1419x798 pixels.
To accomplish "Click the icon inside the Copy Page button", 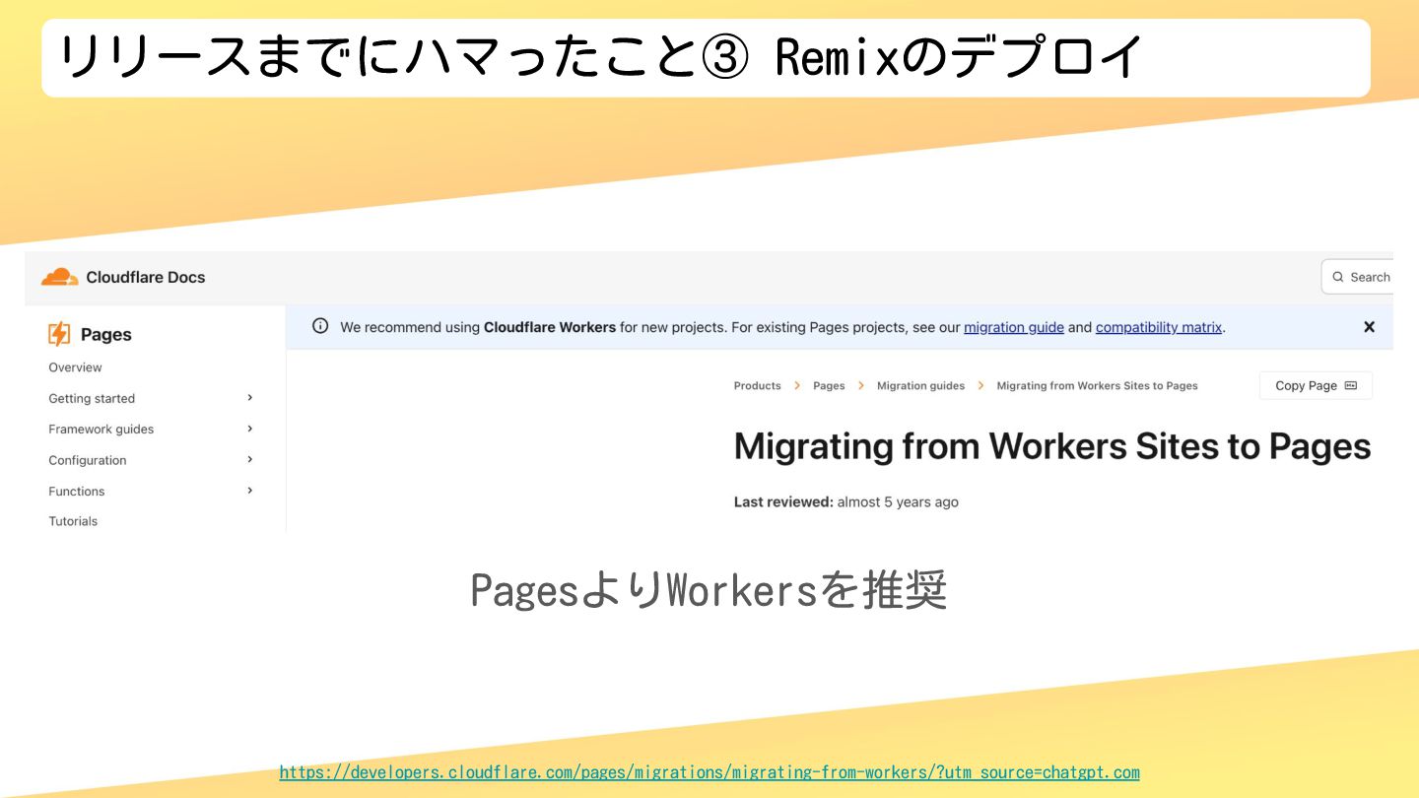I will pos(1351,385).
